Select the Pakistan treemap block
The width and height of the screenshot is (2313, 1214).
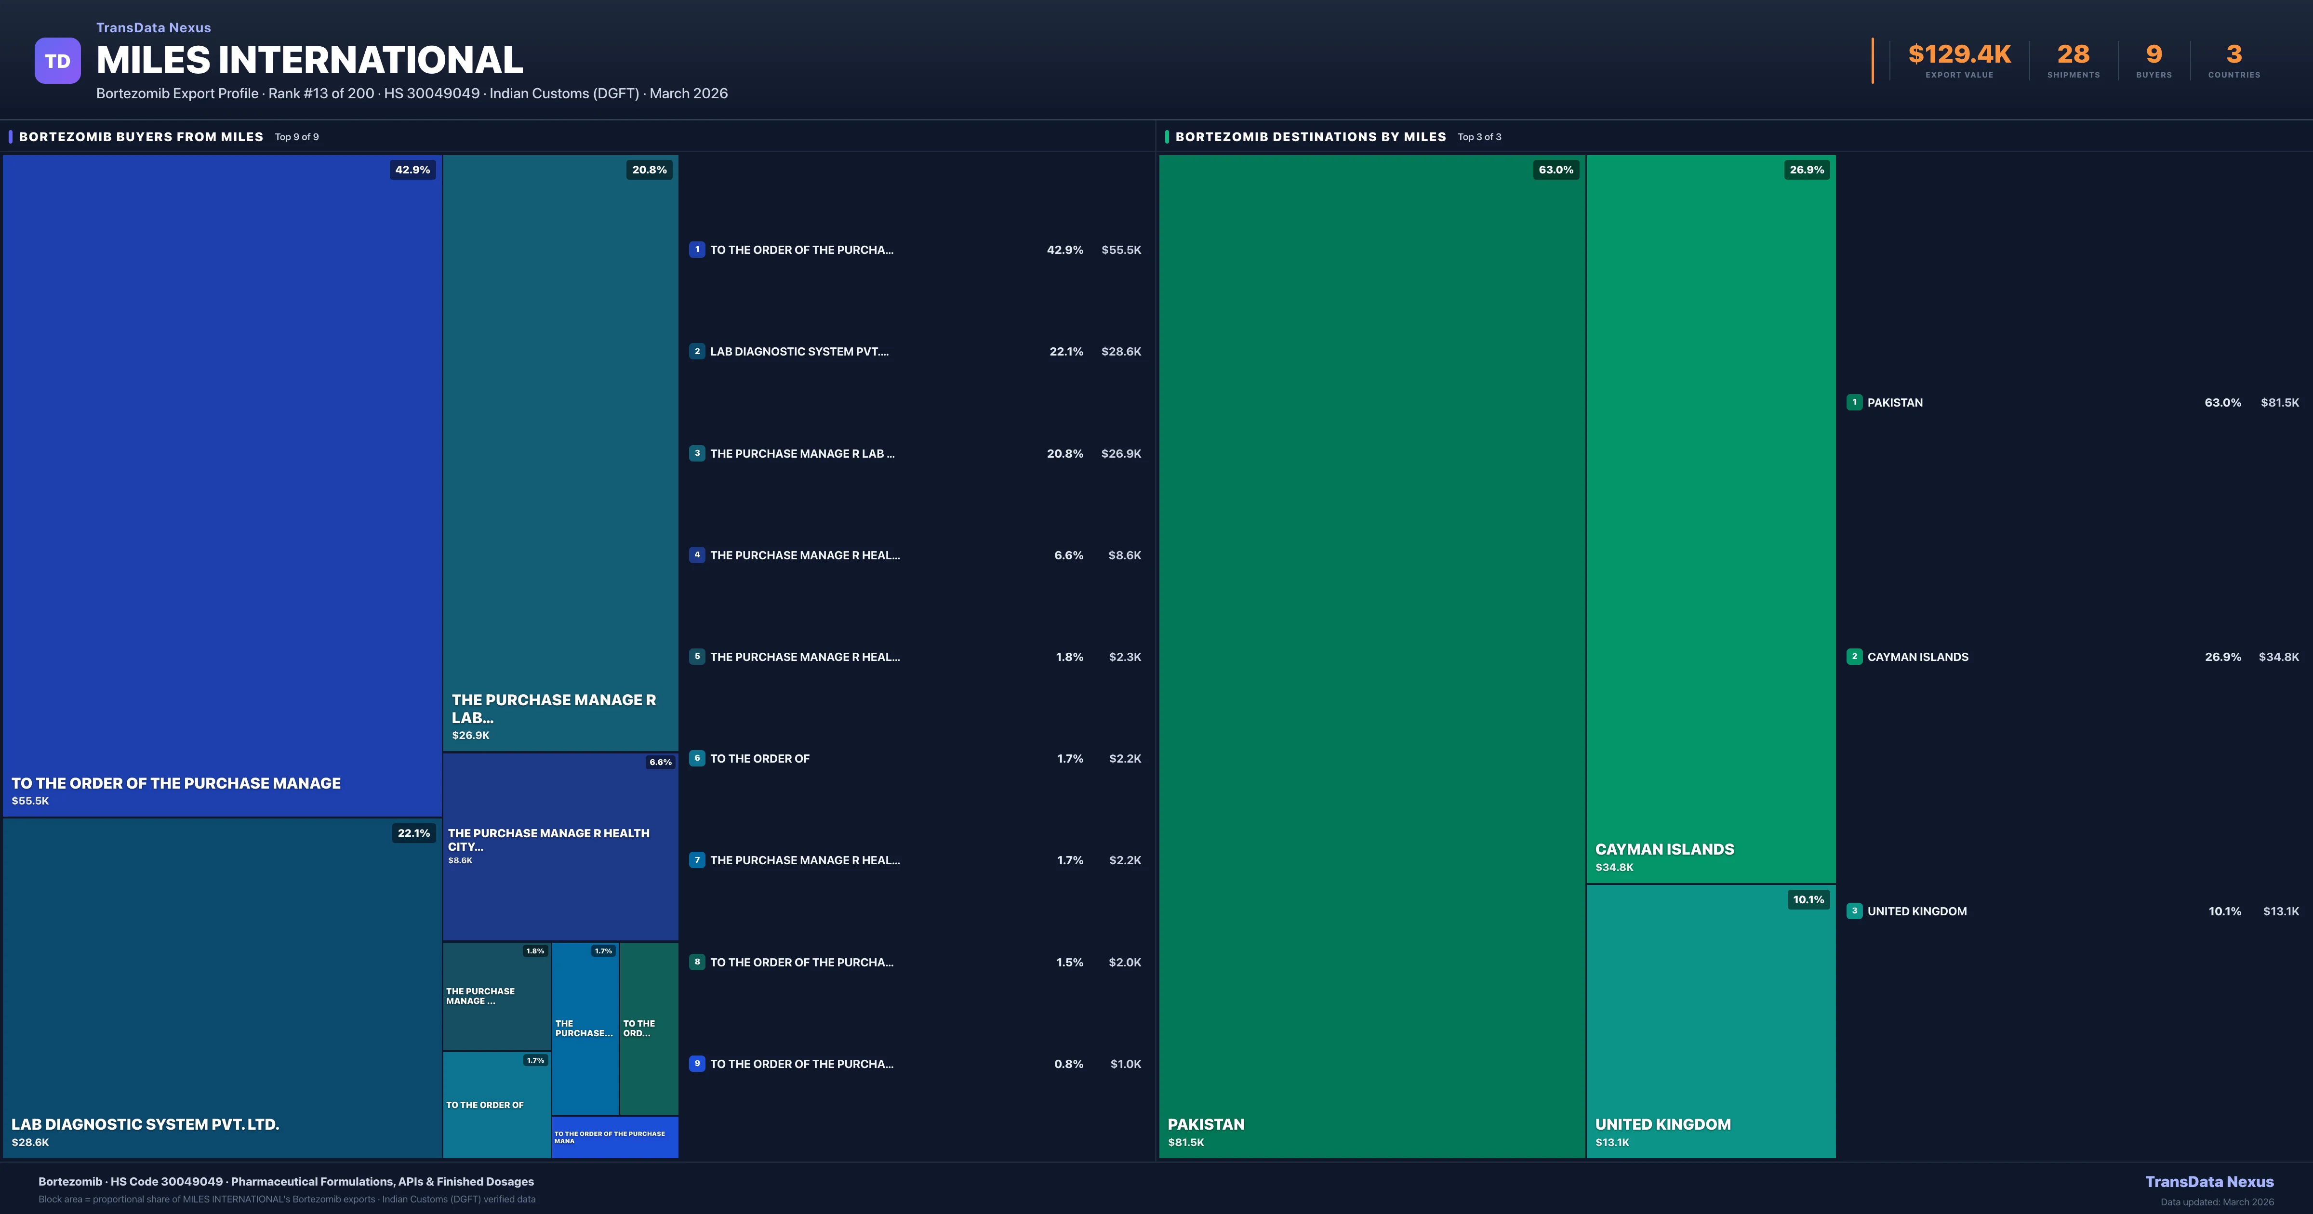point(1371,656)
